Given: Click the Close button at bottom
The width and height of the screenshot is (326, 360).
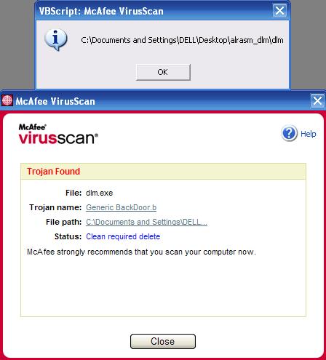Looking at the screenshot, I should [163, 341].
